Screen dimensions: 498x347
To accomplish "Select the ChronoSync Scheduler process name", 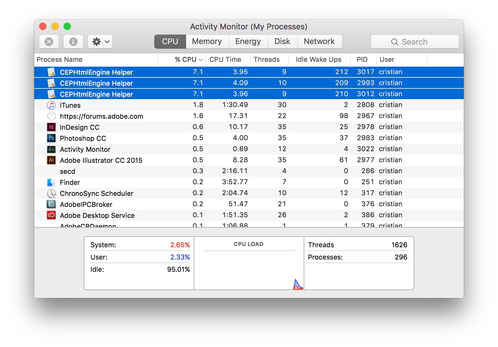I will coord(97,193).
